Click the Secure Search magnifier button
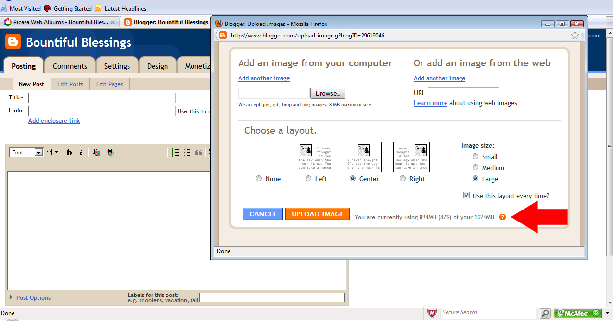The height and width of the screenshot is (321, 613). pos(545,313)
